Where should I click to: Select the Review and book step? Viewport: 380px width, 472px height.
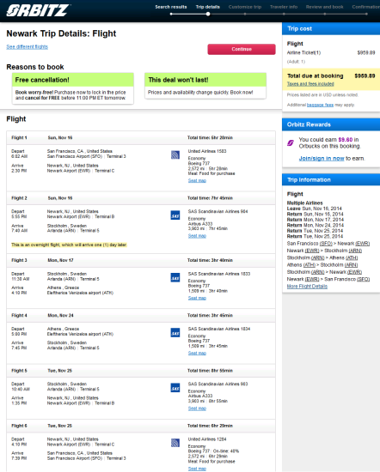324,7
